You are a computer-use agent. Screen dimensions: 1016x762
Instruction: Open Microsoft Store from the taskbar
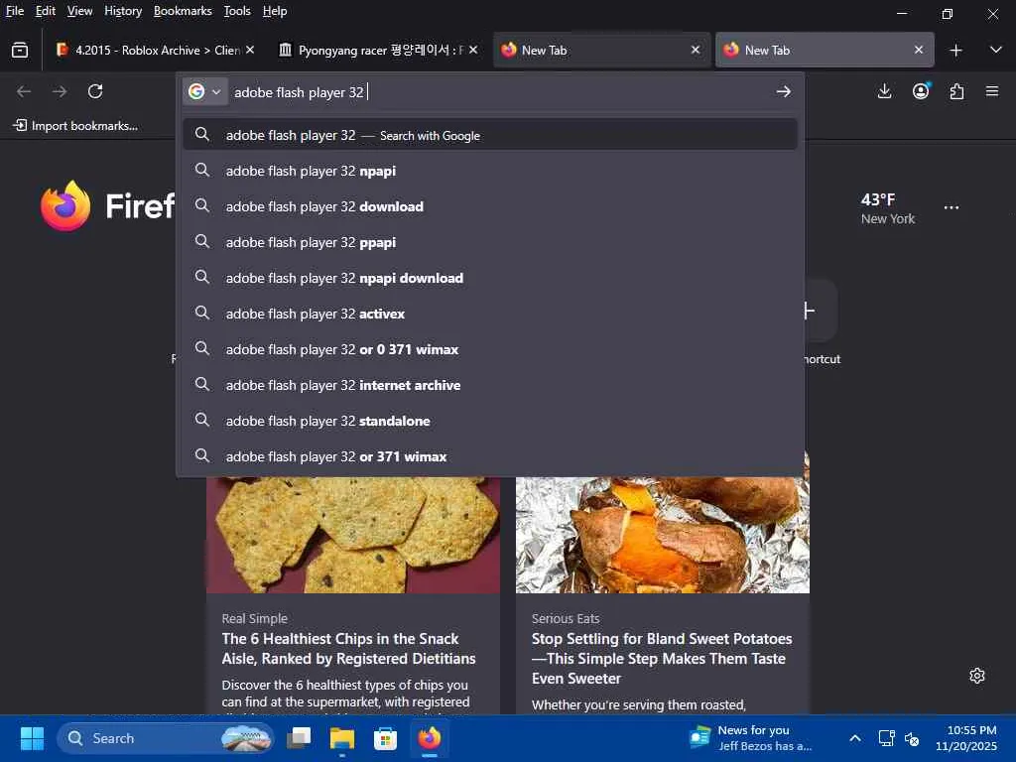click(386, 738)
